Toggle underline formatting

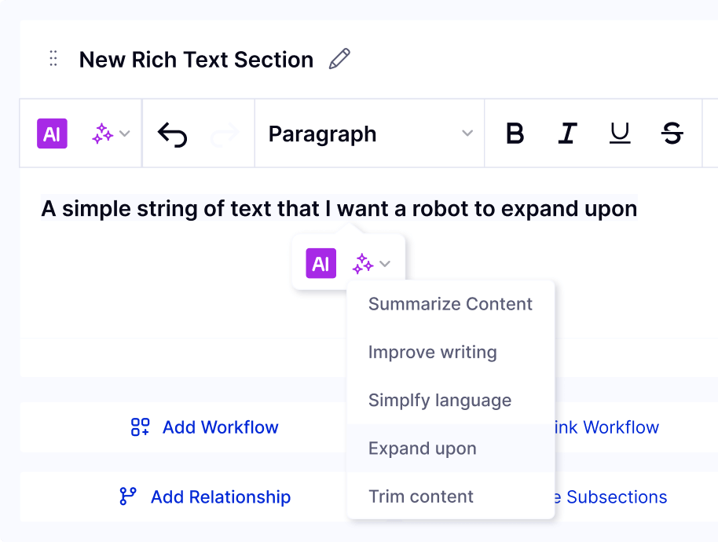tap(620, 134)
